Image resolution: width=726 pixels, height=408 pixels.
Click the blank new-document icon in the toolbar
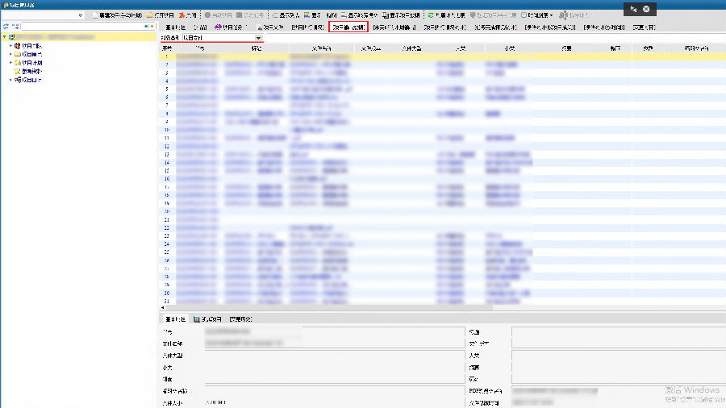click(x=95, y=15)
